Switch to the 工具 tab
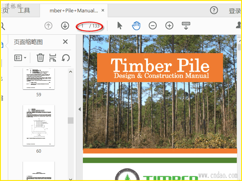This screenshot has height=181, width=242. 24,11
